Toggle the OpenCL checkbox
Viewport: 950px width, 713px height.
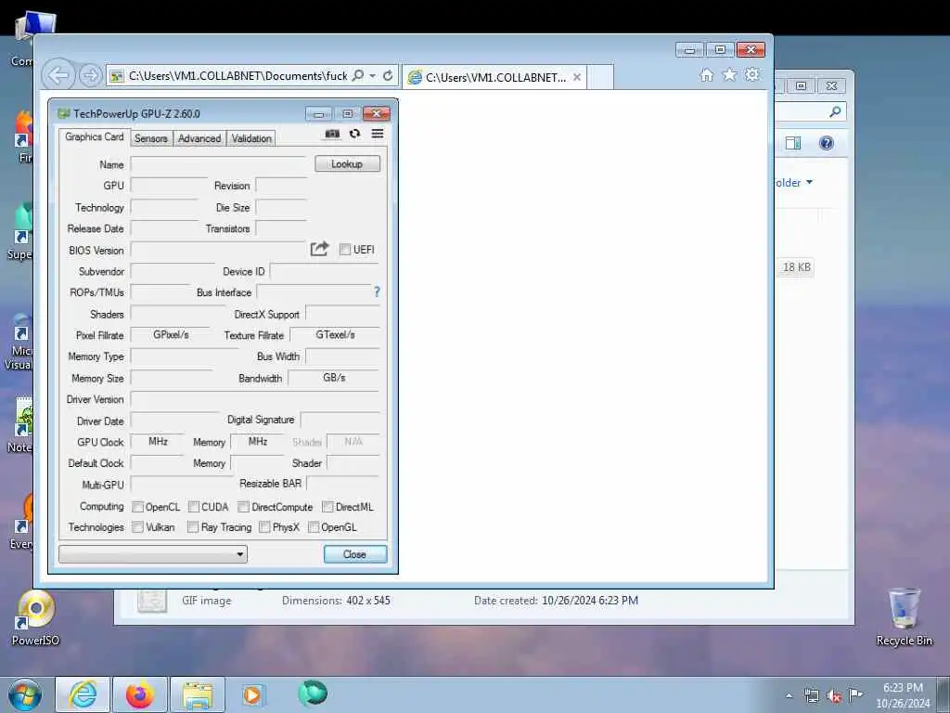point(138,507)
